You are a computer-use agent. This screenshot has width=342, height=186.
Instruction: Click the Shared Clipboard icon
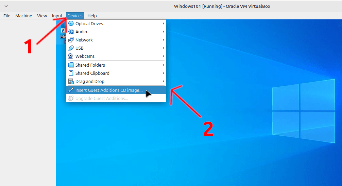(71, 73)
